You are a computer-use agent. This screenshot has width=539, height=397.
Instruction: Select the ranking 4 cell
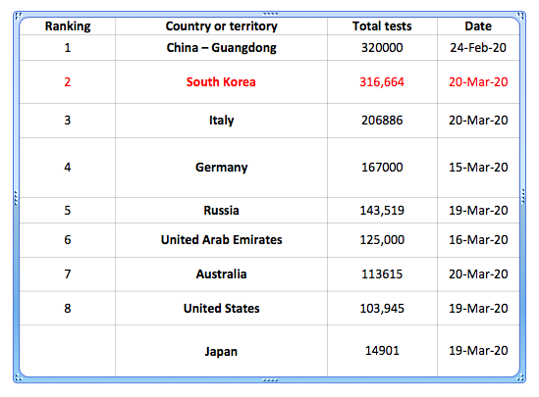tap(68, 168)
